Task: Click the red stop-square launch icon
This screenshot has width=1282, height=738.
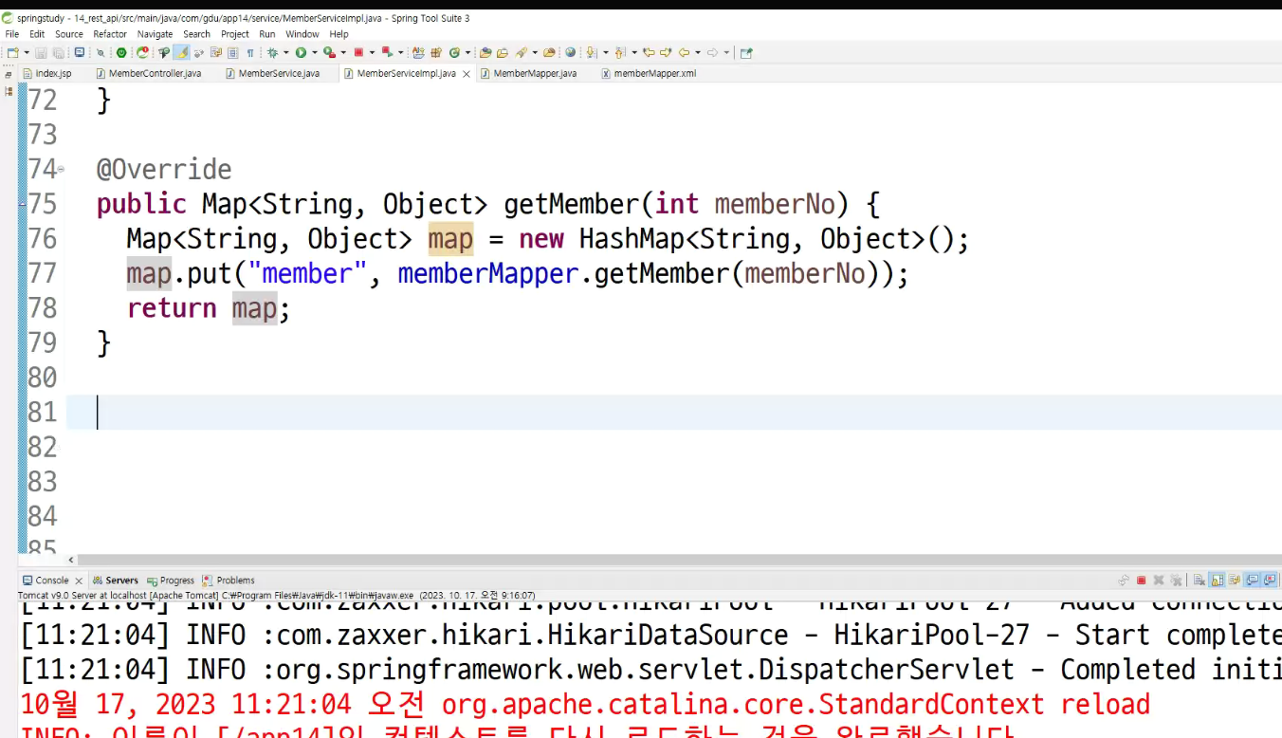Action: [x=359, y=52]
